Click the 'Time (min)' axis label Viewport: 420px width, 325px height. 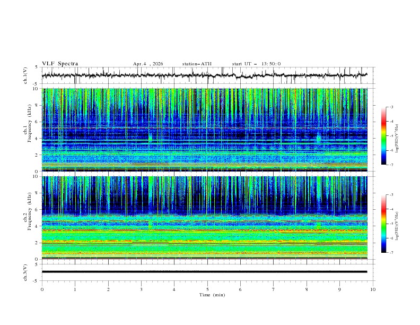[212, 295]
